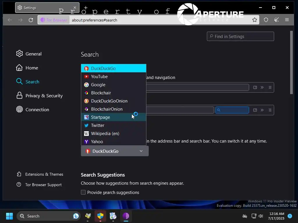Pick Blockchair in the dropdown list
Viewport: 298px width, 223px height.
[113, 93]
